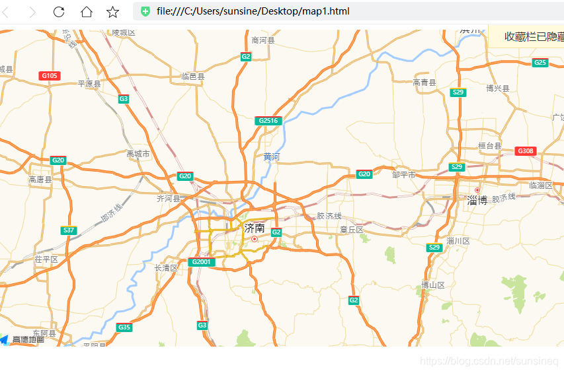Click the S37 highway shield
This screenshot has height=373, width=564.
click(69, 230)
